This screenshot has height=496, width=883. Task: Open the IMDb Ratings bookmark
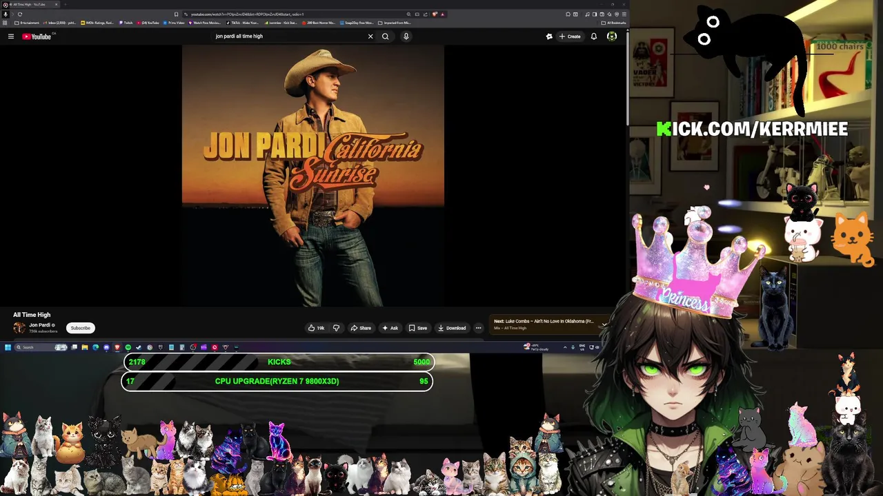[x=97, y=23]
